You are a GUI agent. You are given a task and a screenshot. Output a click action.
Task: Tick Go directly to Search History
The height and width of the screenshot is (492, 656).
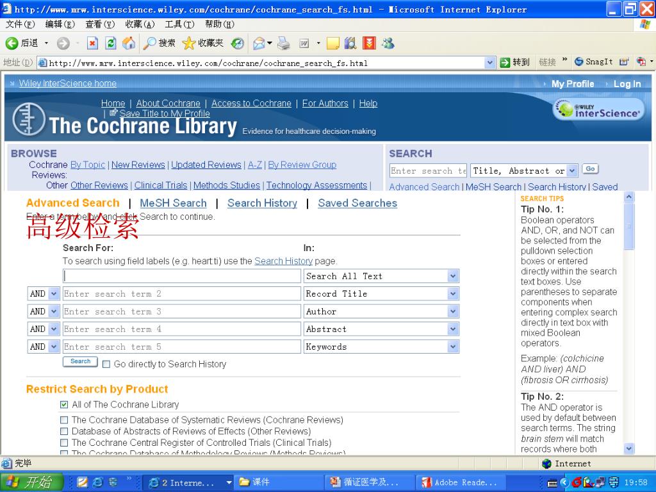tap(106, 365)
